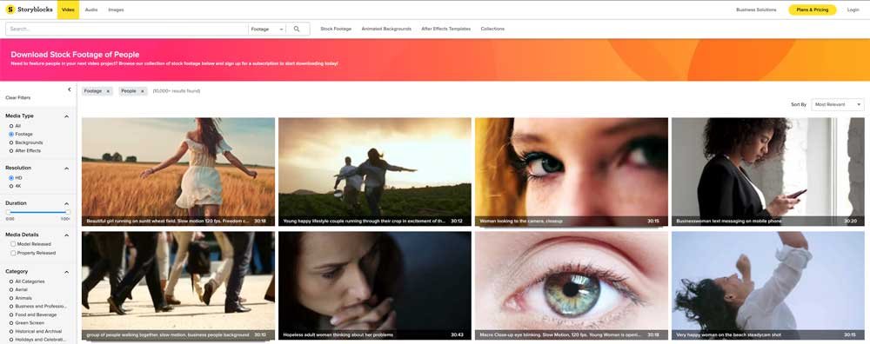
Task: Switch to the Video tab
Action: click(x=68, y=10)
